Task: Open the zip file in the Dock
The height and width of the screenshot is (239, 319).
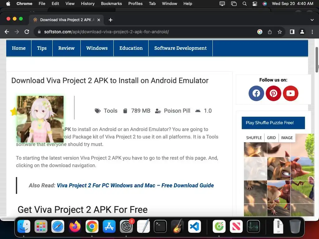Action: (x=278, y=226)
